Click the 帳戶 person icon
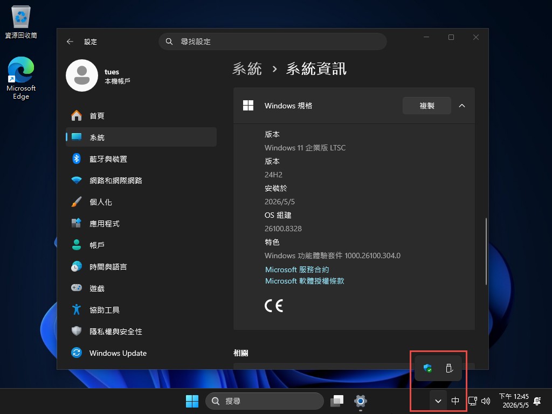This screenshot has width=552, height=414. coord(77,245)
